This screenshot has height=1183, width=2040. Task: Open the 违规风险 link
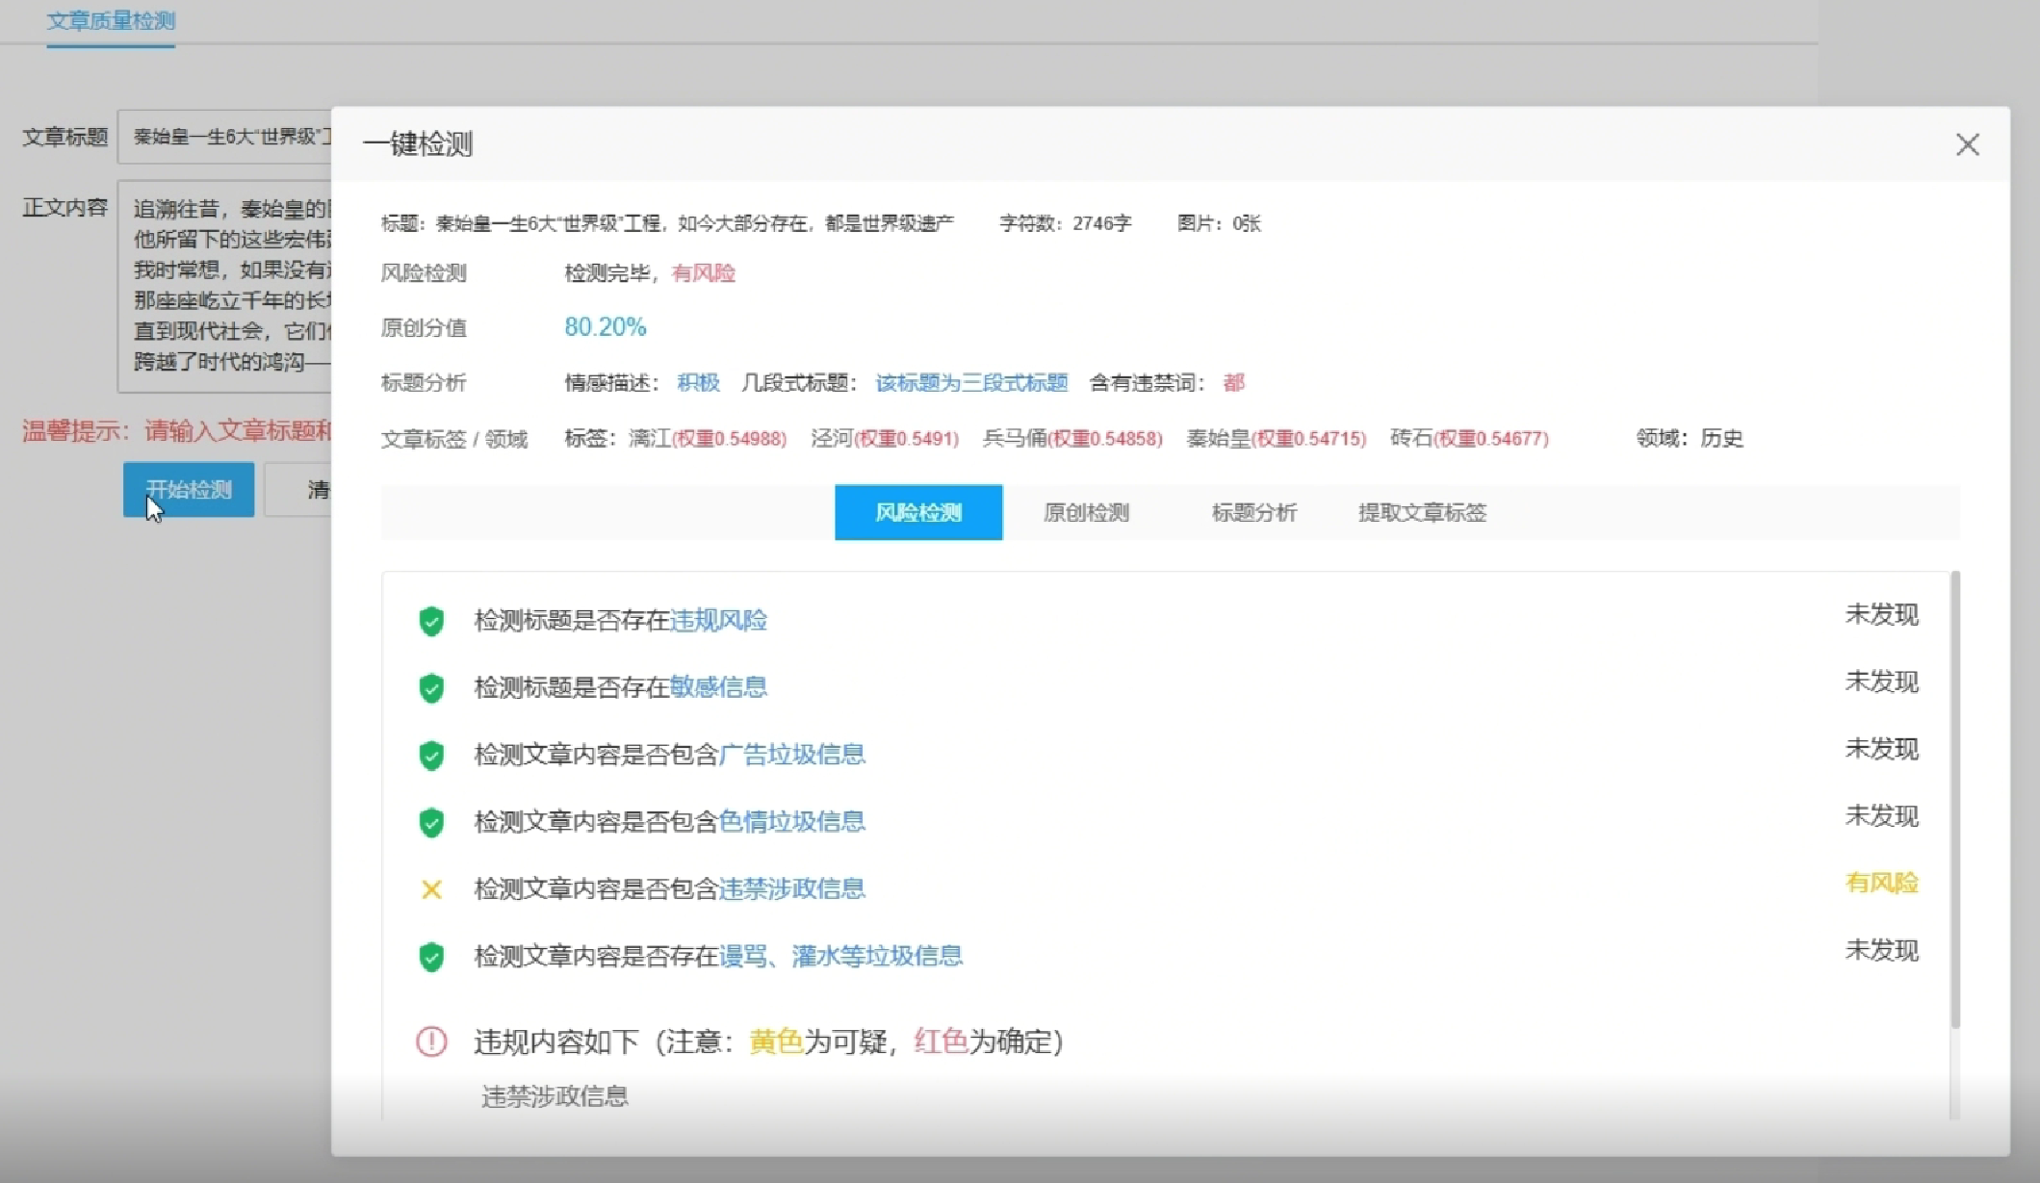click(718, 621)
